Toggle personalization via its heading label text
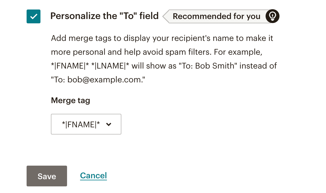326x193 pixels. 104,16
